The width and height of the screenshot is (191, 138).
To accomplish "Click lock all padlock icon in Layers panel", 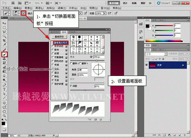I will coord(163,59).
